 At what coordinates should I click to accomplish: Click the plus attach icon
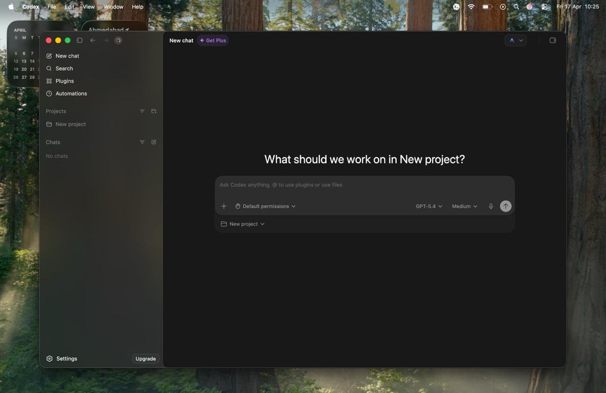[x=224, y=207]
